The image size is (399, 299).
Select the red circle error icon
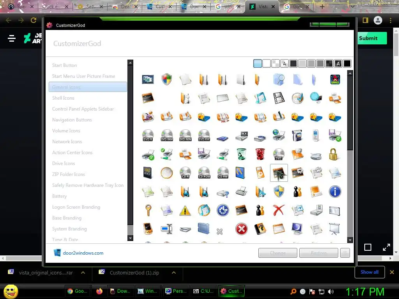click(x=241, y=229)
